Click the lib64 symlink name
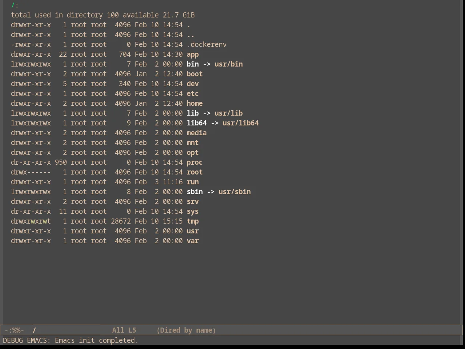 click(x=197, y=123)
